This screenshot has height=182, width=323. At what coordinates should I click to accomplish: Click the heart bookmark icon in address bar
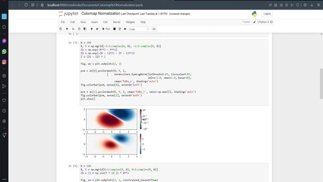(298, 5)
